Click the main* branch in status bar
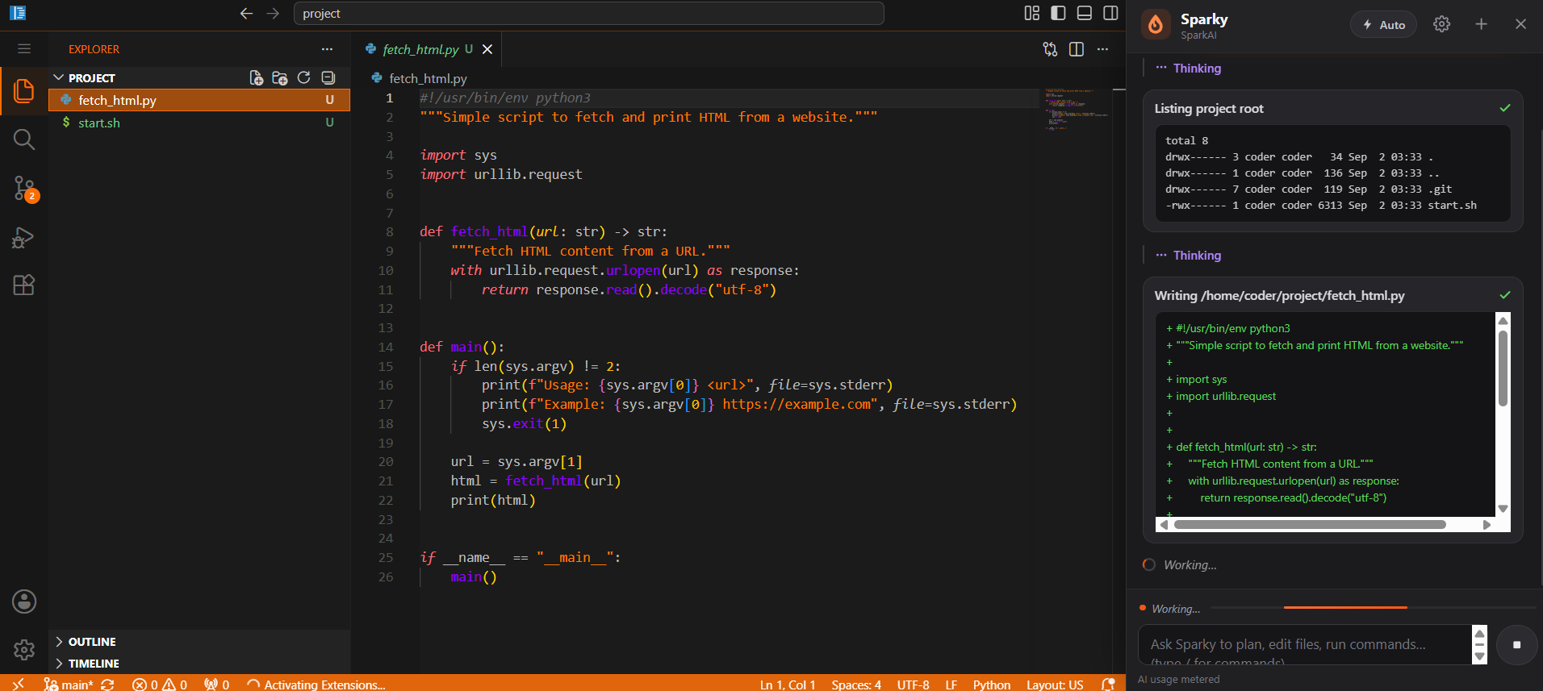The height and width of the screenshot is (691, 1543). point(69,684)
